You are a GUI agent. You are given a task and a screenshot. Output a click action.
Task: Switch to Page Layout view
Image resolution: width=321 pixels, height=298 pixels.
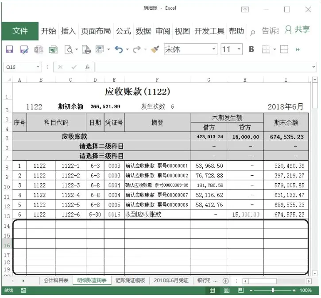(x=227, y=290)
